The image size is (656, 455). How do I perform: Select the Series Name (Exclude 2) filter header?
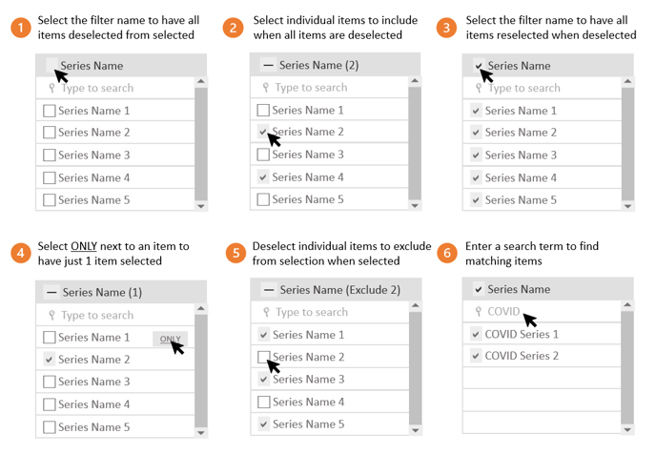pos(339,290)
